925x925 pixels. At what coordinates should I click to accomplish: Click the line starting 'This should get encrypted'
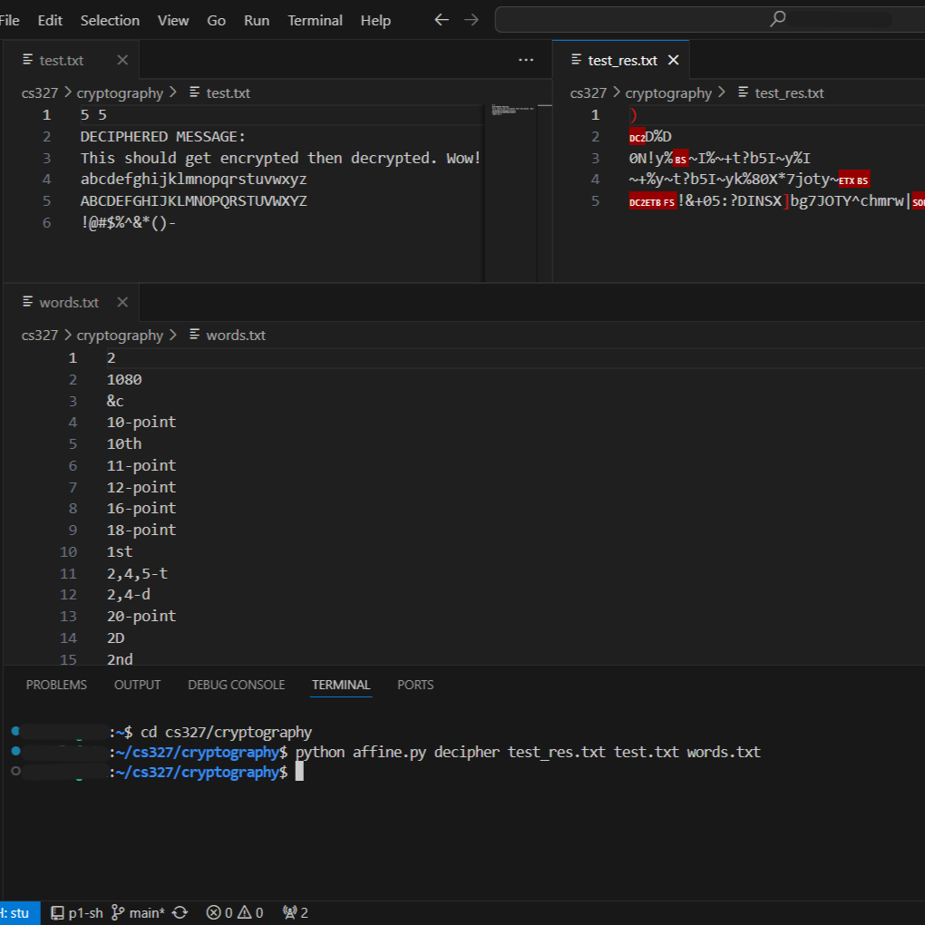tap(280, 158)
